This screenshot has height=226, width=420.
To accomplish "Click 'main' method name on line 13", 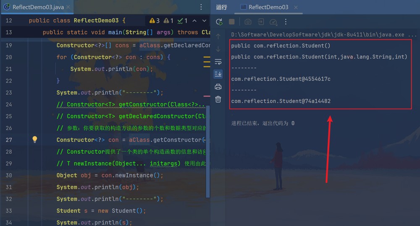I will [x=115, y=32].
